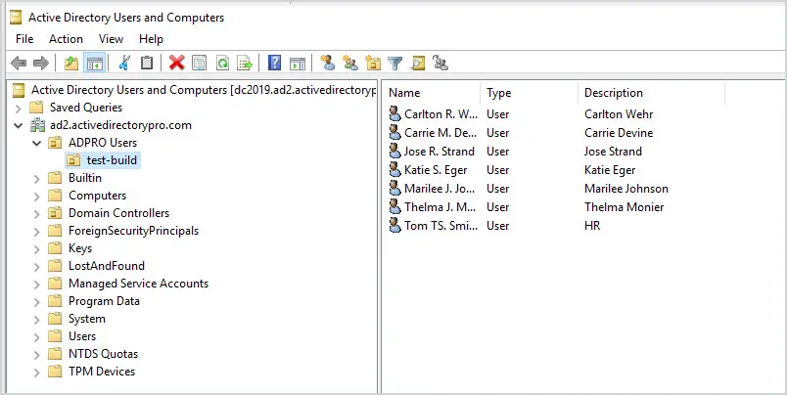
Task: Expand the TPM Devices node
Action: (x=36, y=372)
